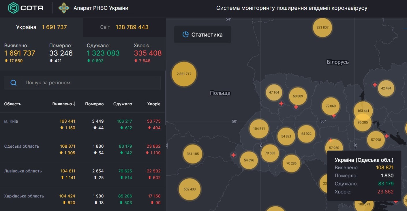Viewport: 407px width, 211px height.
Task: Select the 163 441 Kyiv map bubble
Action: (363, 111)
